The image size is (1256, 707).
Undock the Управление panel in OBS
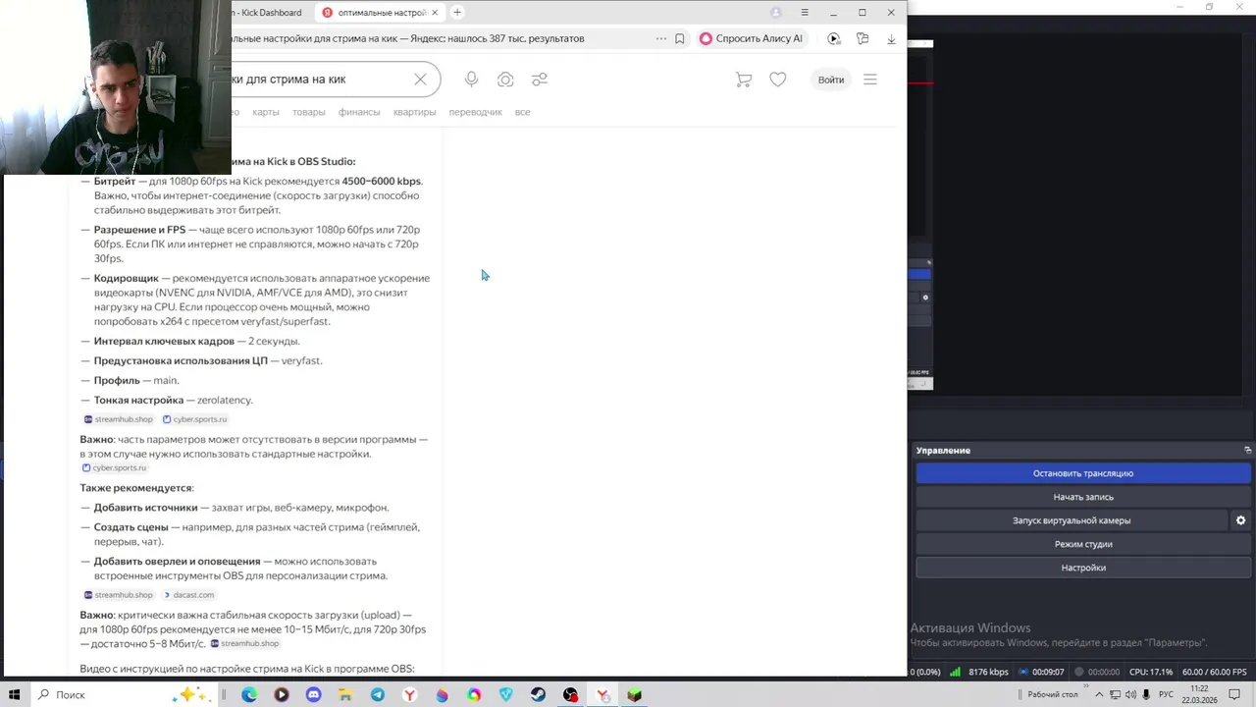1247,450
